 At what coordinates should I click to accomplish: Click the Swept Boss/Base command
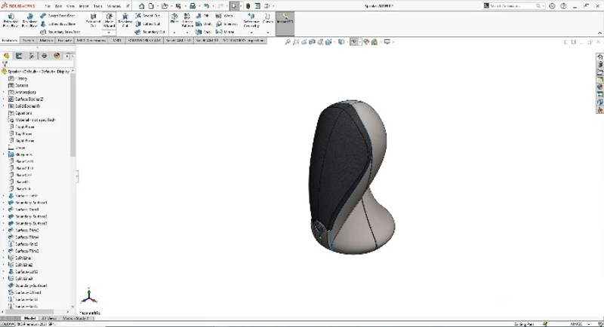[x=57, y=16]
